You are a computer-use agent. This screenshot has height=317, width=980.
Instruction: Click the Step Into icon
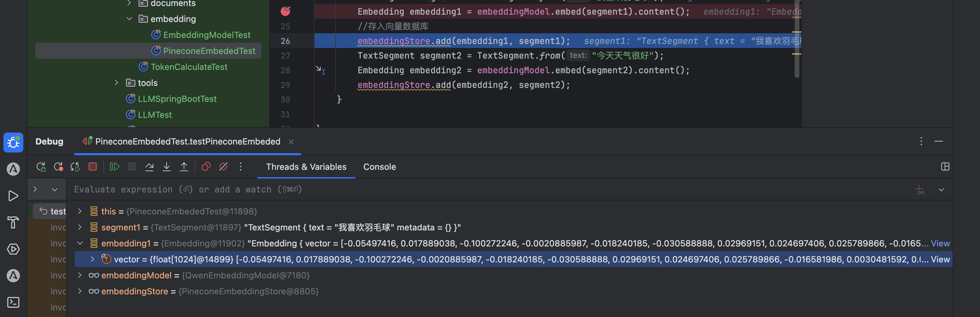[167, 167]
